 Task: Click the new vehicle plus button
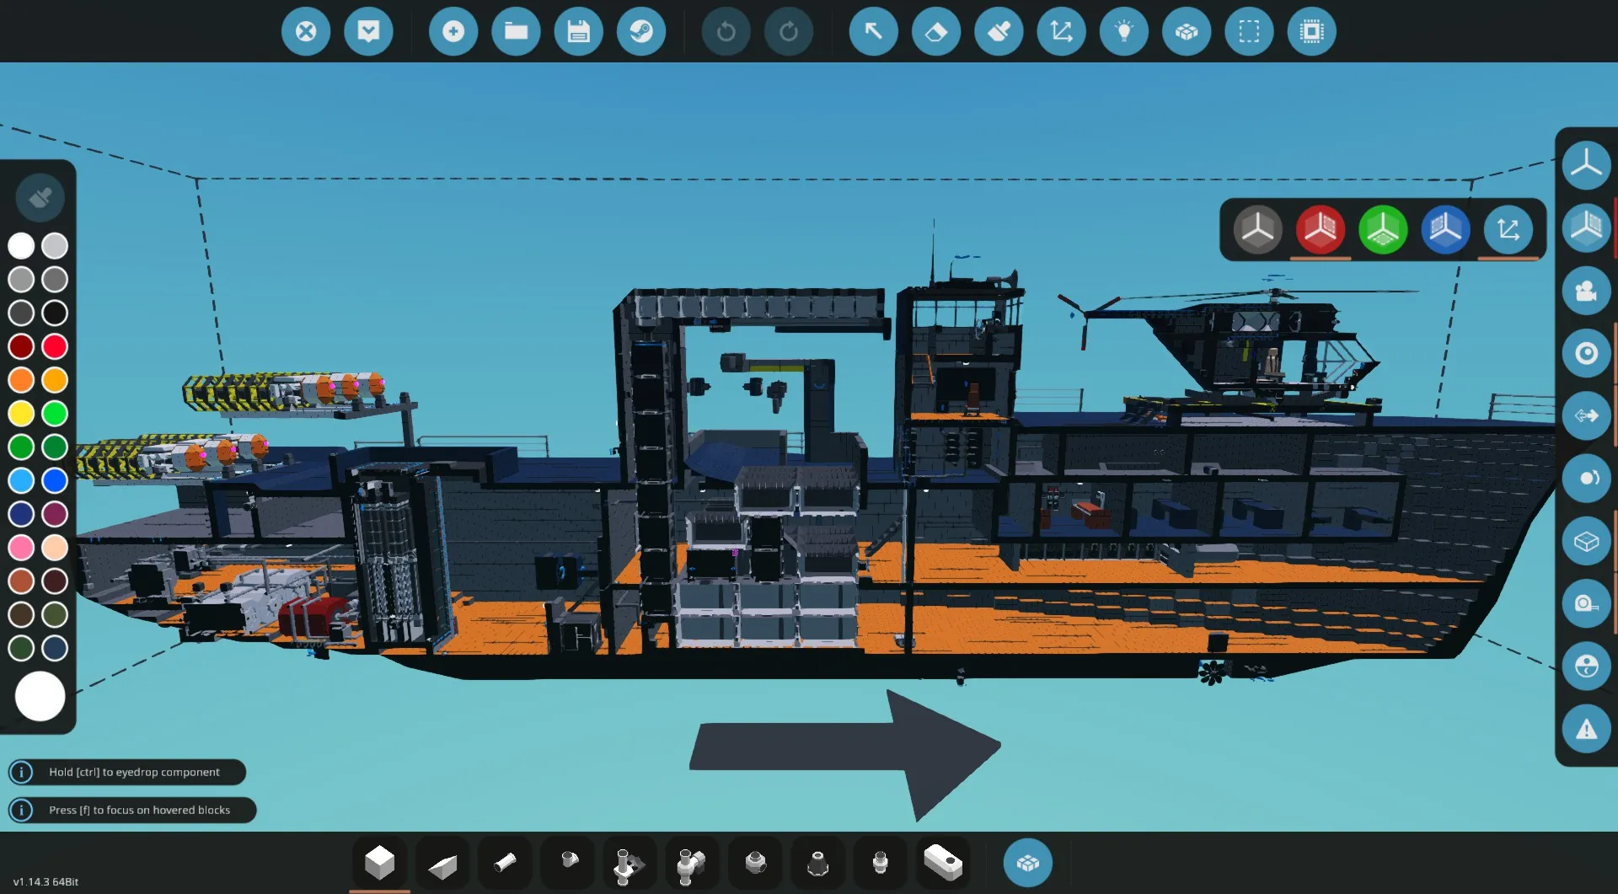(x=453, y=32)
